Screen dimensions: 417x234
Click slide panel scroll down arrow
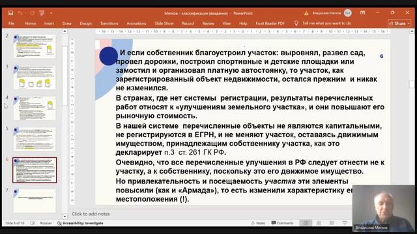[x=65, y=216]
